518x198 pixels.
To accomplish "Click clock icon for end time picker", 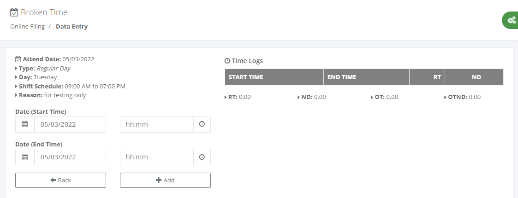I will [202, 157].
